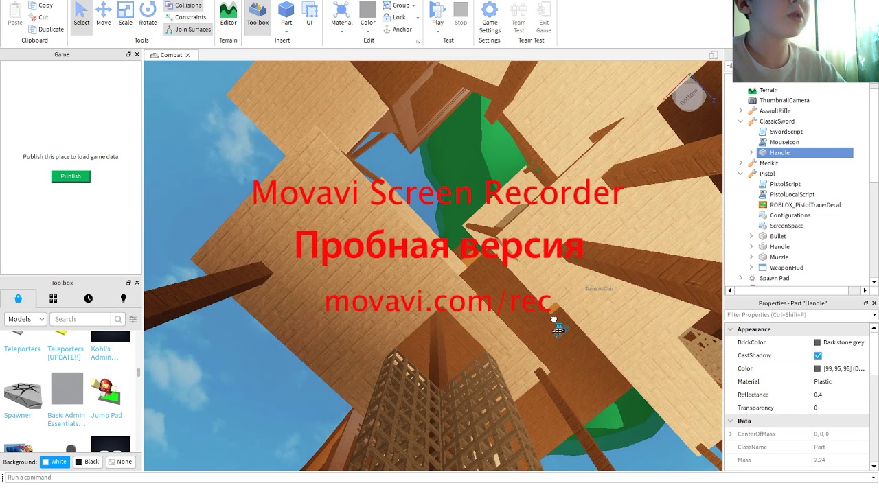879x494 pixels.
Task: Expand the Medkit tree node
Action: tap(740, 163)
